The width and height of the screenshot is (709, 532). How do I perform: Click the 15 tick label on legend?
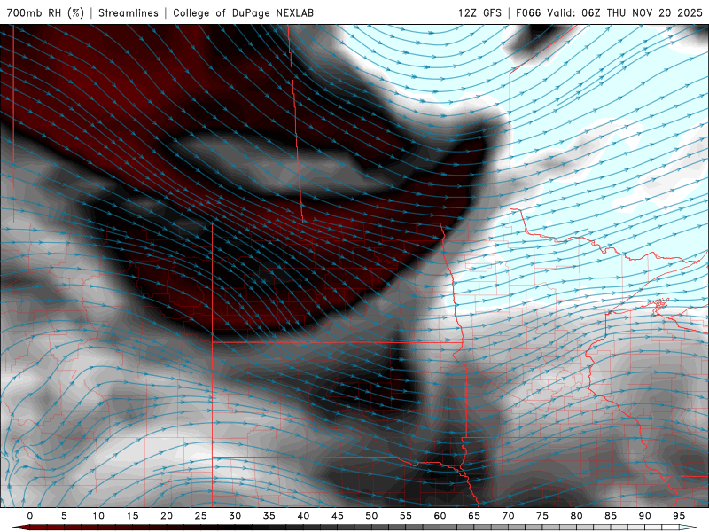tap(132, 516)
